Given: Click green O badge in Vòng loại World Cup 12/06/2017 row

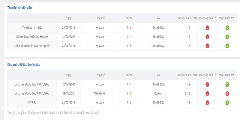Looking at the screenshot, I should coord(227,85).
